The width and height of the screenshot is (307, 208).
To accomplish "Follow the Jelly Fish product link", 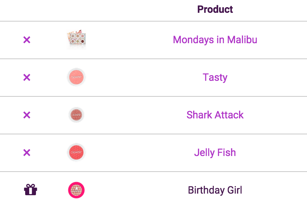I will pyautogui.click(x=215, y=152).
